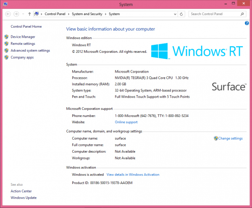
Task: Click the 32-bit Operating System text
Action: point(151,90)
